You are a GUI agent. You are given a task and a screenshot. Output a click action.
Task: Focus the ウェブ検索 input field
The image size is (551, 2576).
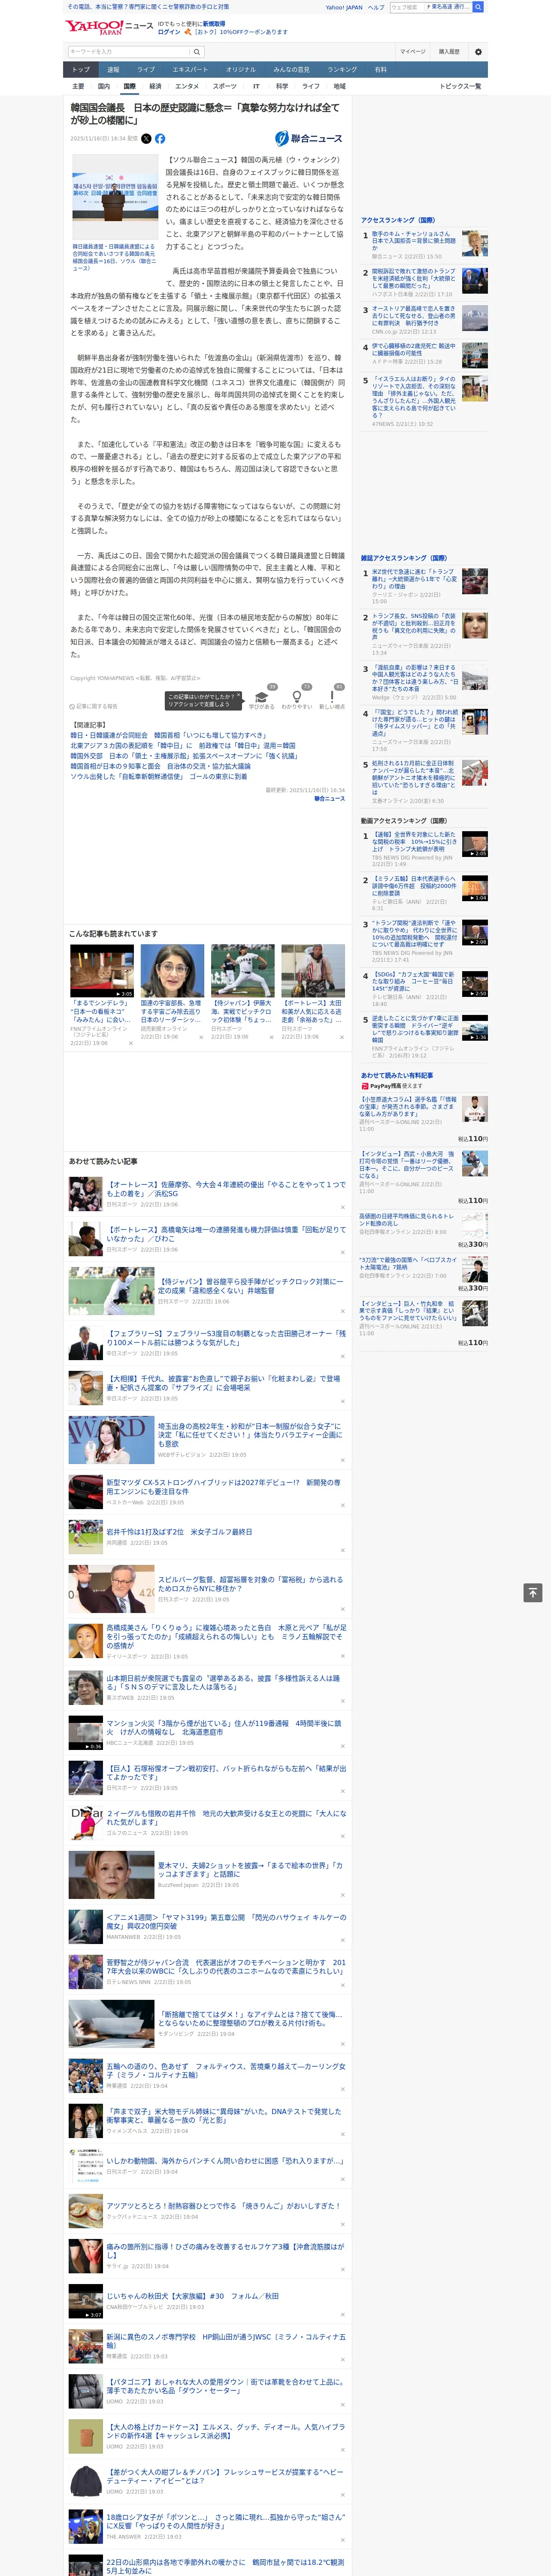[406, 7]
